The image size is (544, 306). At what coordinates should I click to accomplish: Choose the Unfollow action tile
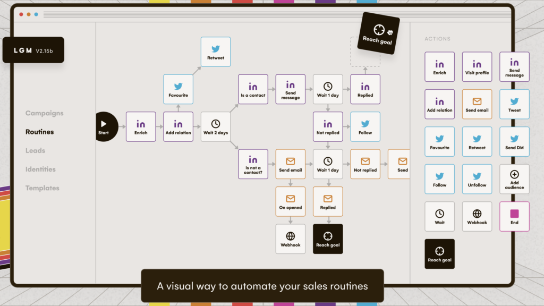477,179
